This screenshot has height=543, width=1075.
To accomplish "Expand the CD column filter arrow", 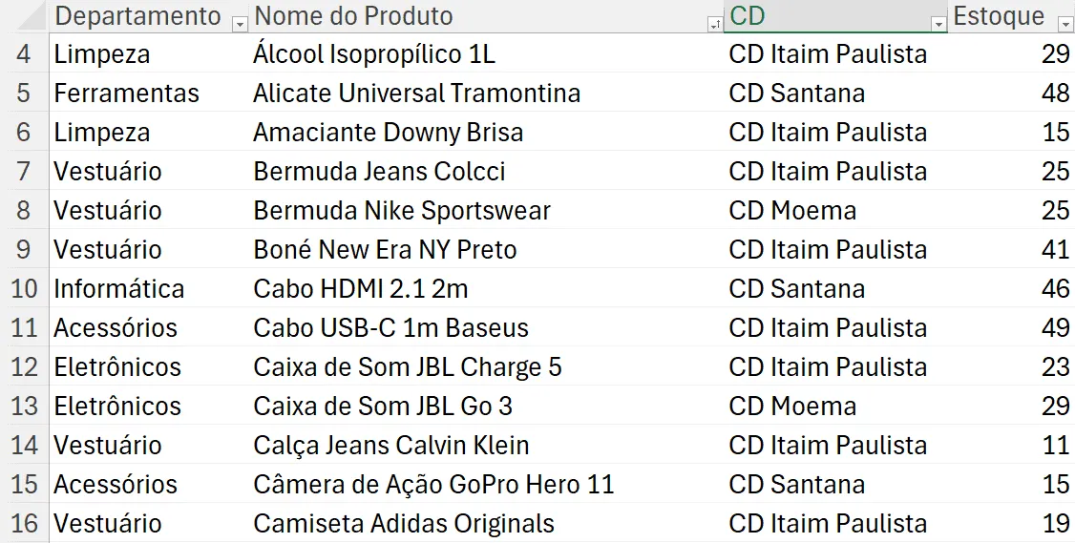I will coord(938,24).
